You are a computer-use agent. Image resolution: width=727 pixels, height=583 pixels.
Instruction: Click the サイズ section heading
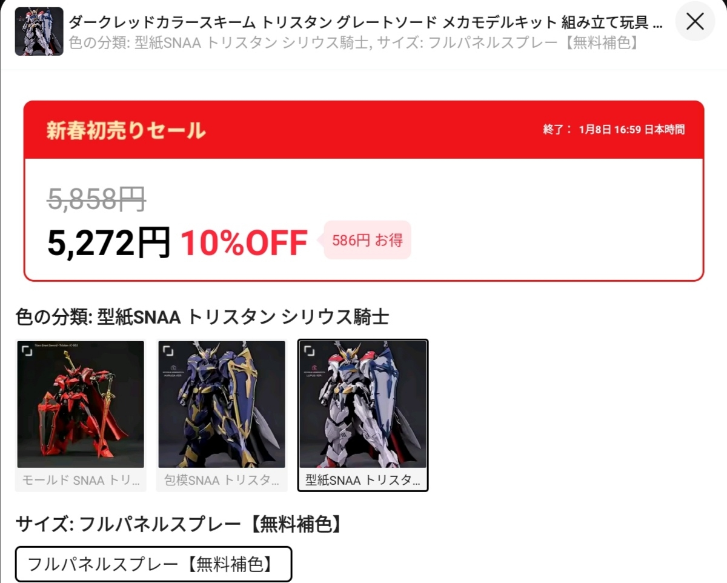(x=179, y=524)
